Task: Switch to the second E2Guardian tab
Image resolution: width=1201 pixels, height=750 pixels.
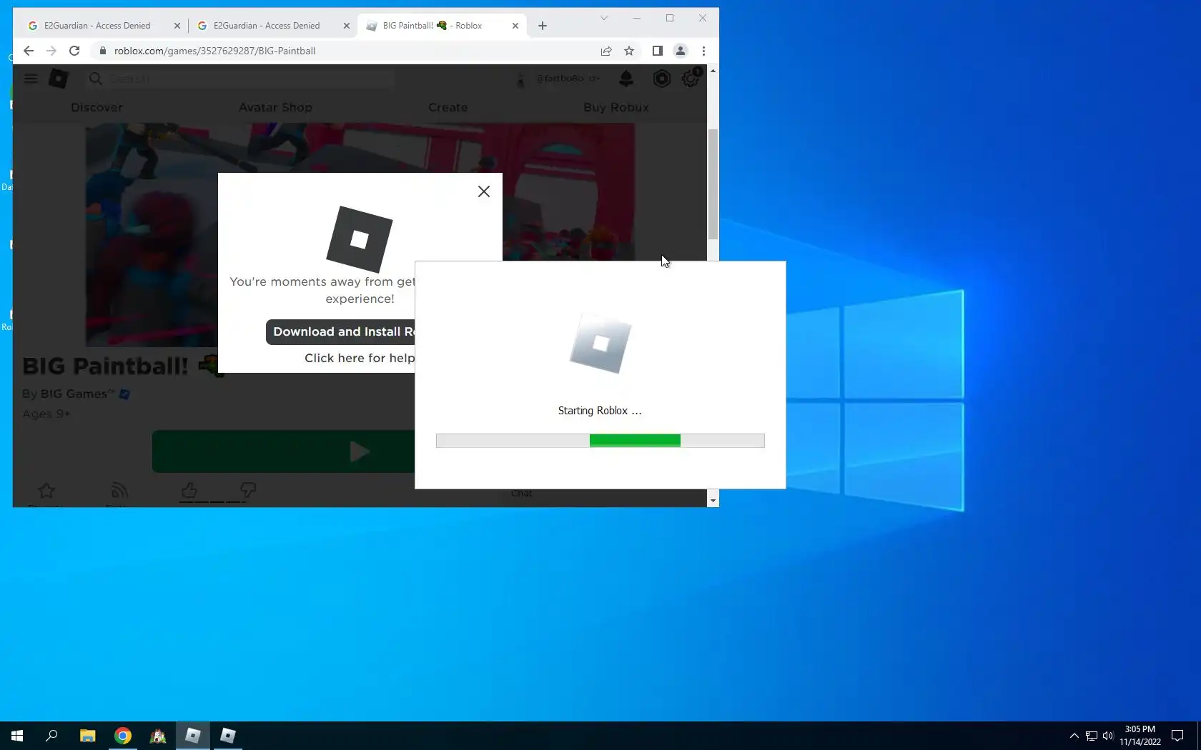Action: coord(267,26)
